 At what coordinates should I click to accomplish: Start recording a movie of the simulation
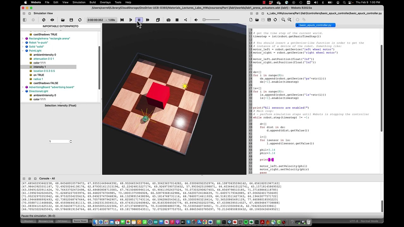tap(177, 20)
